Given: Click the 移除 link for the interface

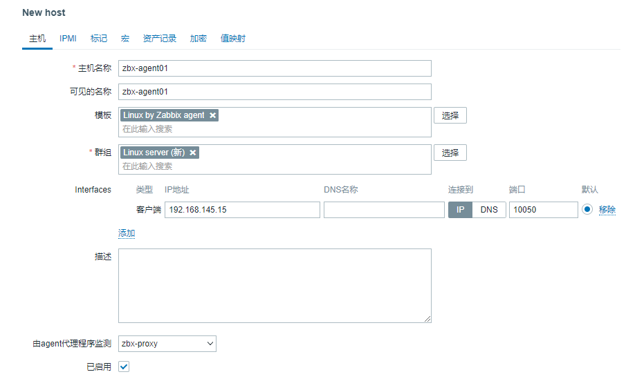Looking at the screenshot, I should pos(607,210).
